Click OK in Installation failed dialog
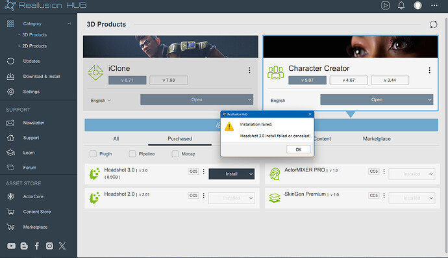The image size is (448, 258). coord(298,149)
